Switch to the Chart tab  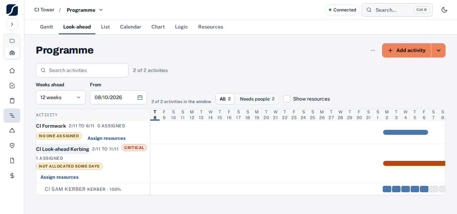pyautogui.click(x=158, y=27)
